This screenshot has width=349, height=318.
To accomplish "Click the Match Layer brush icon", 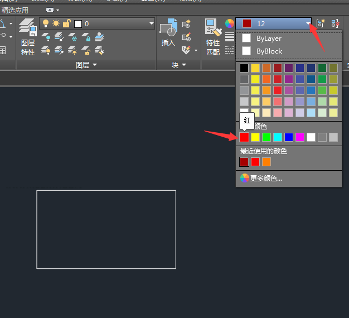I will tap(99, 50).
